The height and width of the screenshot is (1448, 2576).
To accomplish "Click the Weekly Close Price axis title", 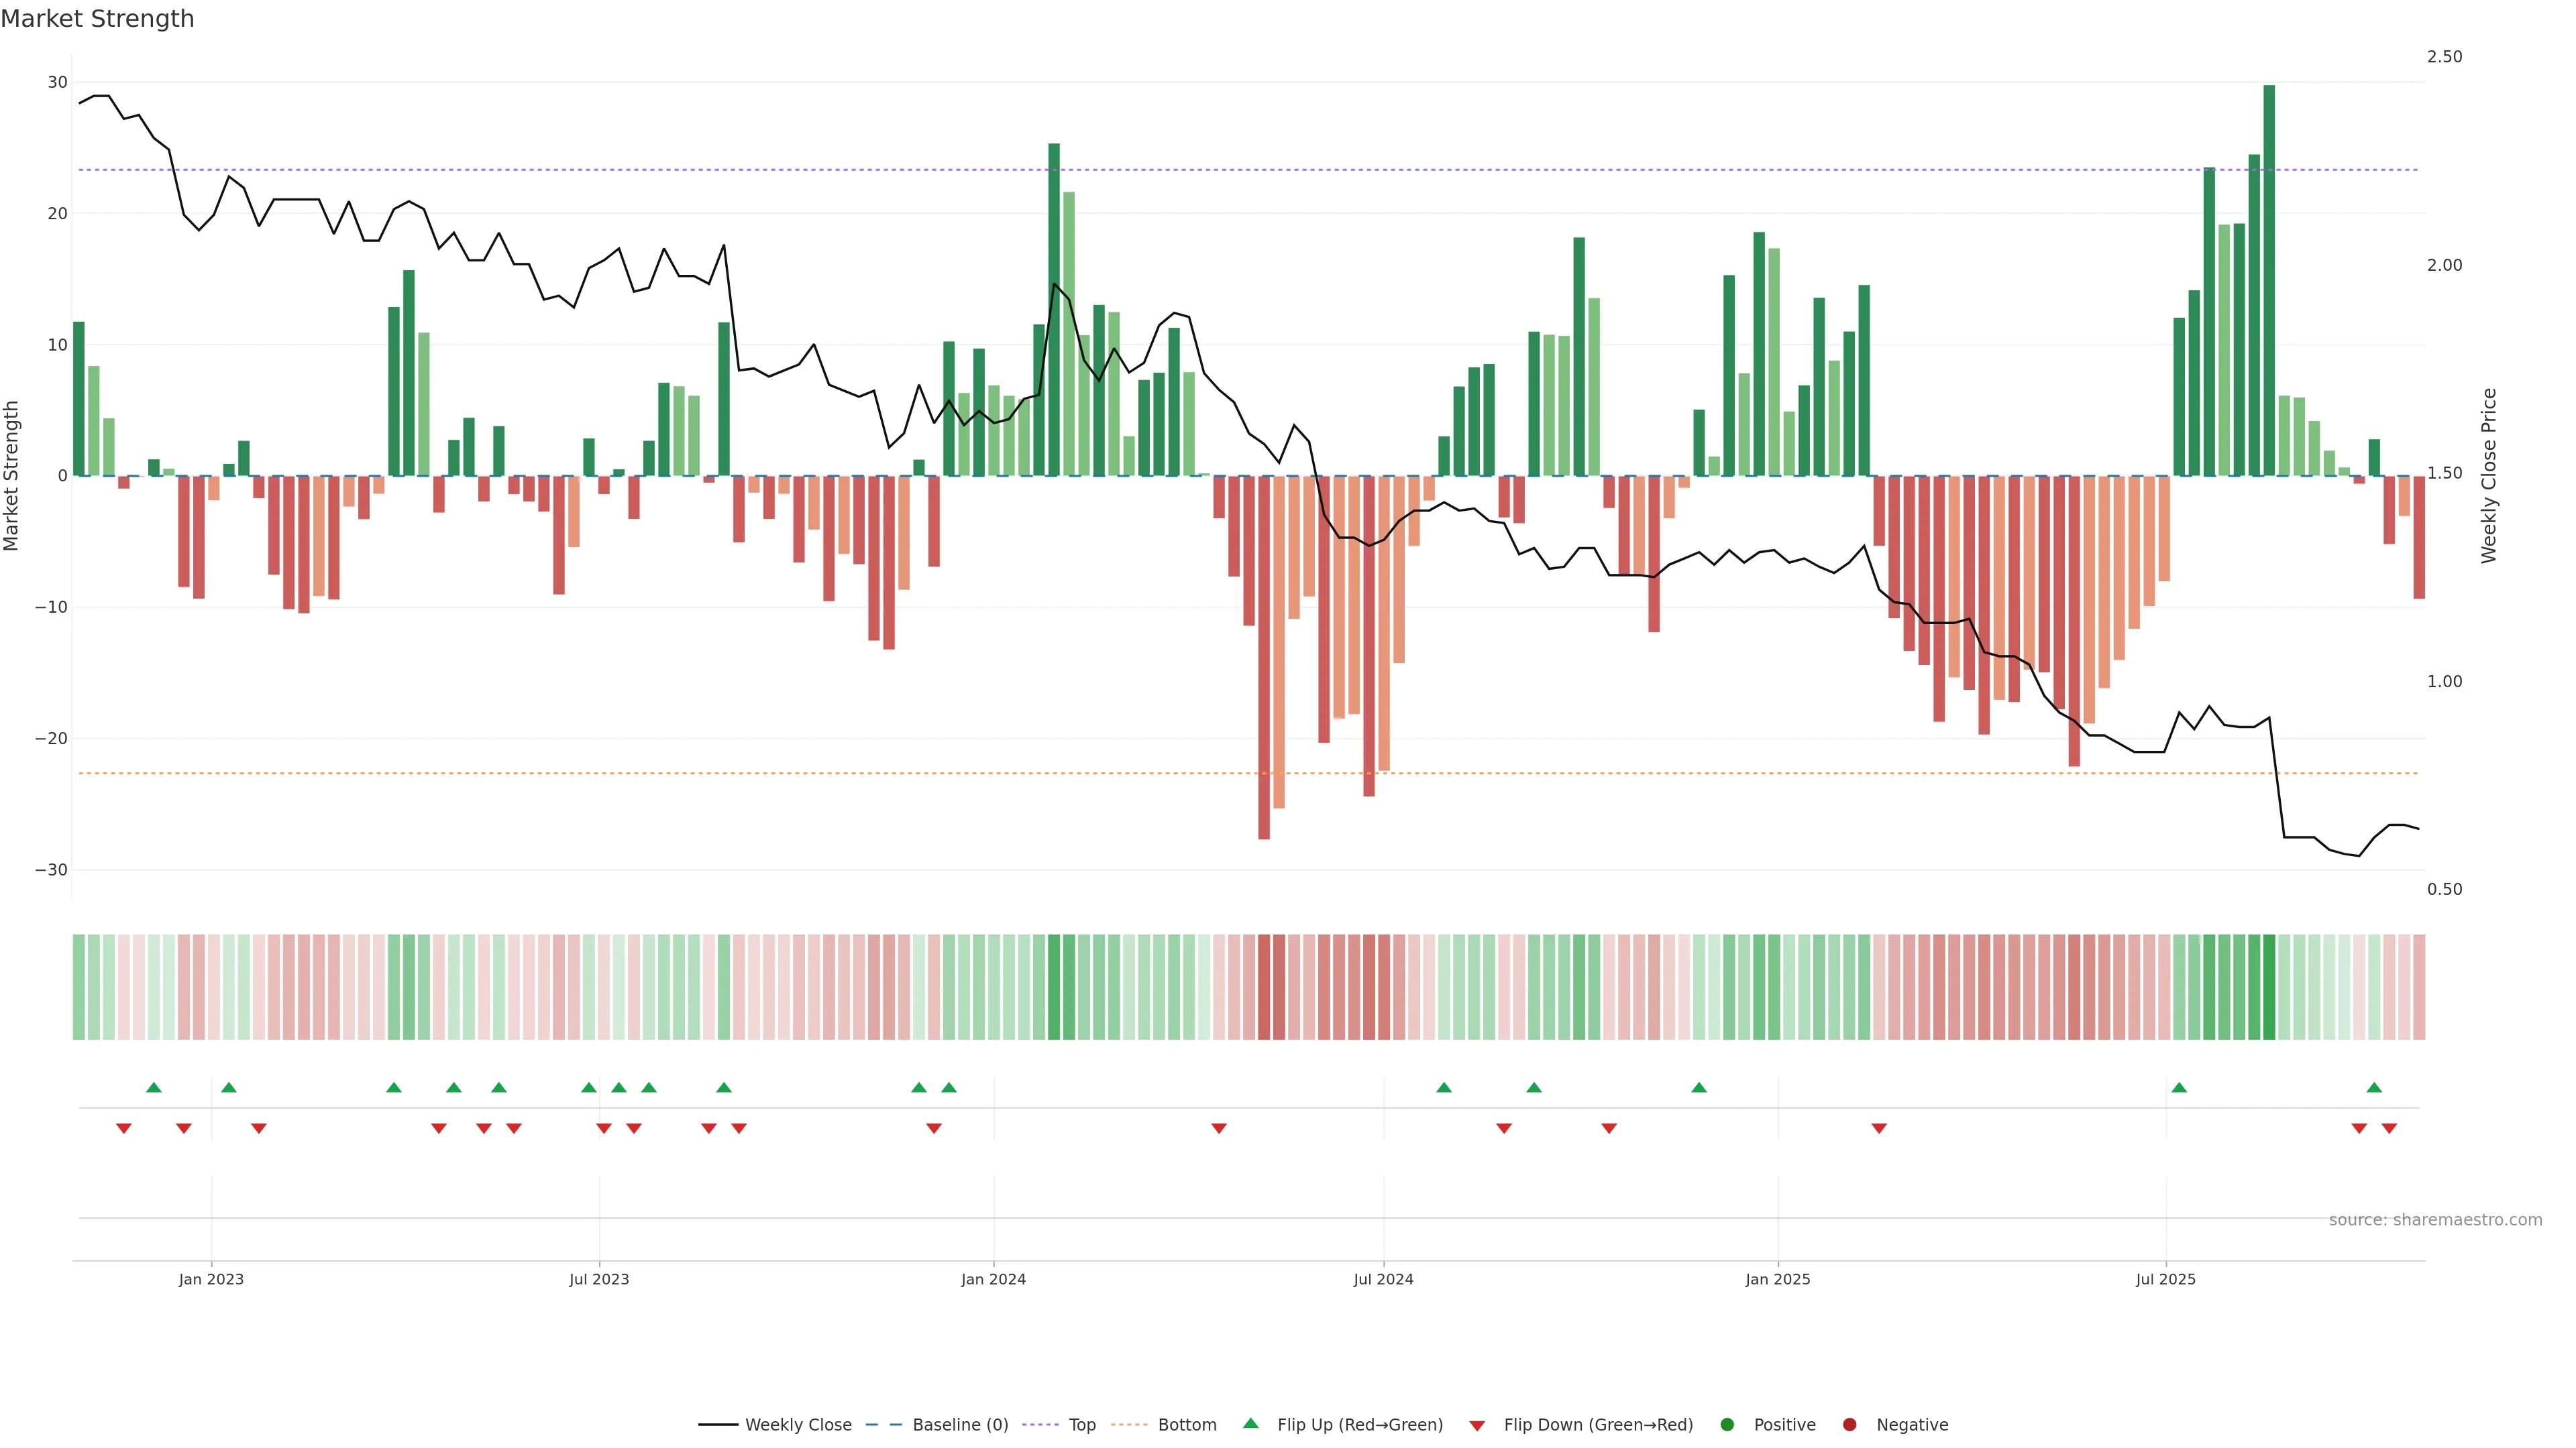I will (x=2489, y=476).
